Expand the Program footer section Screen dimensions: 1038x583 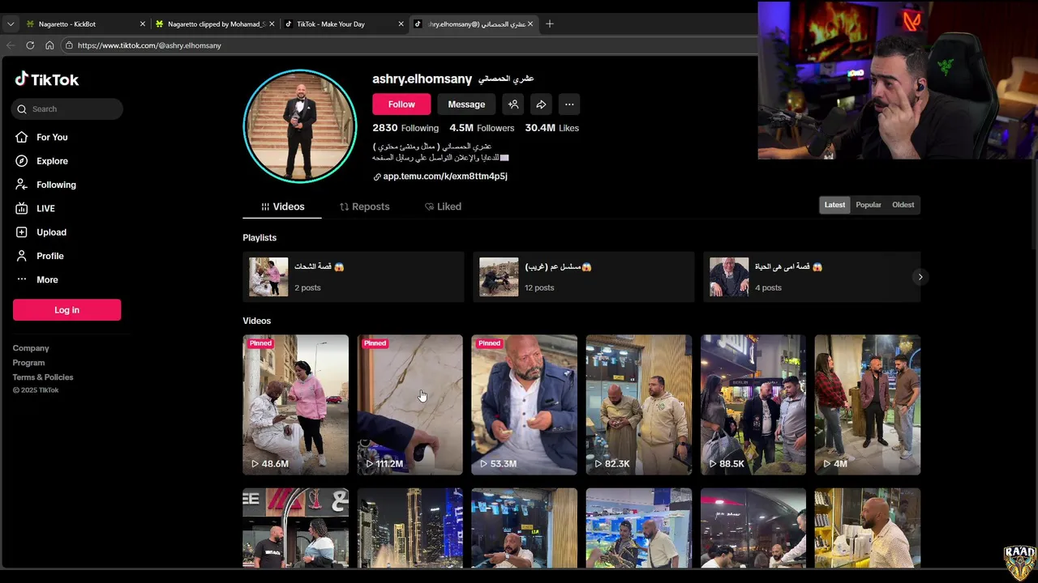tap(28, 363)
